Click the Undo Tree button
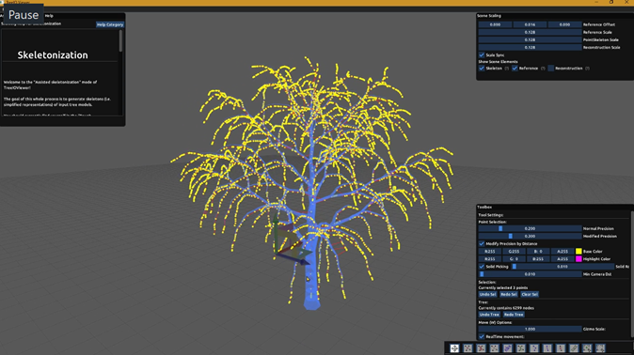 tap(489, 315)
